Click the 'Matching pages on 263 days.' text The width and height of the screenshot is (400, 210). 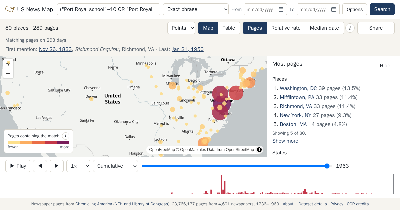36,40
